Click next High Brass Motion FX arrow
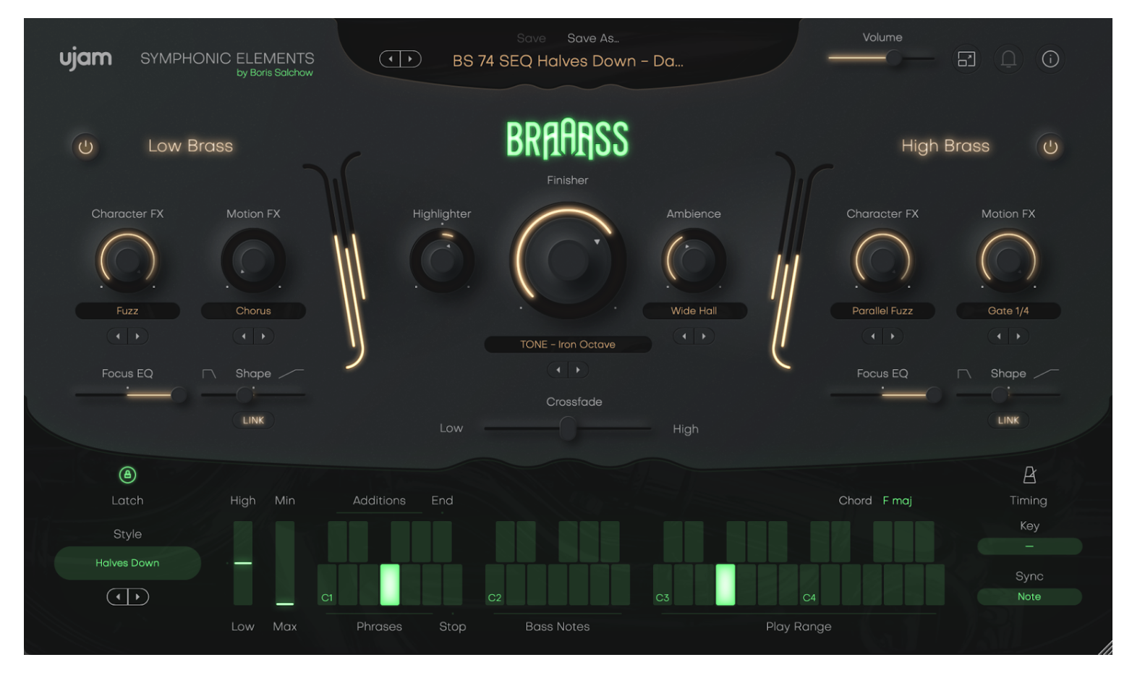 tap(1018, 336)
